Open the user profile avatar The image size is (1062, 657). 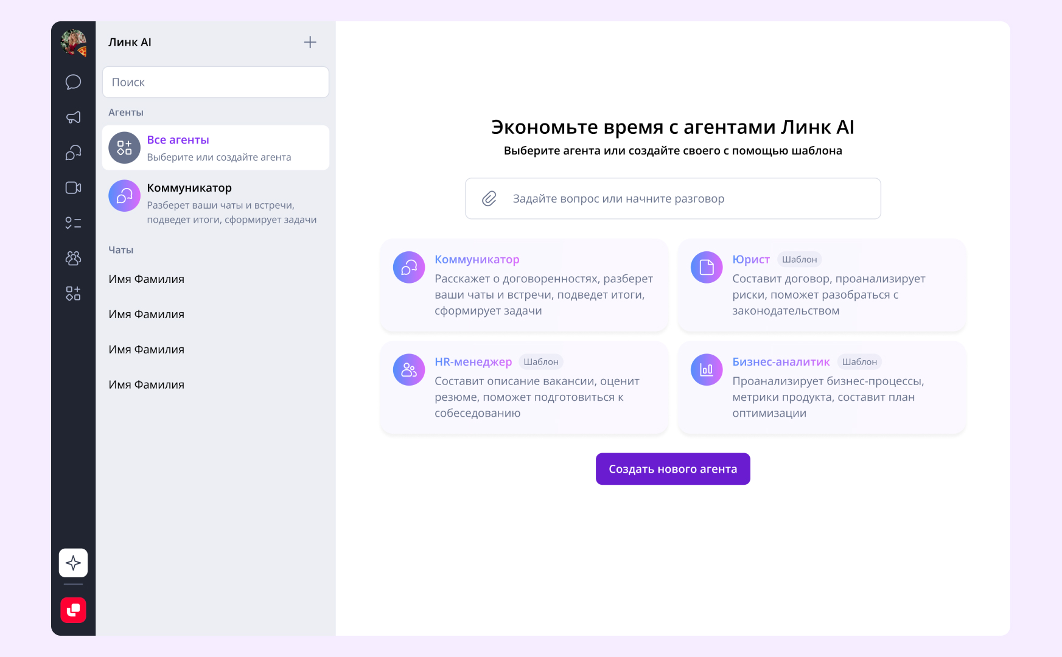(73, 43)
